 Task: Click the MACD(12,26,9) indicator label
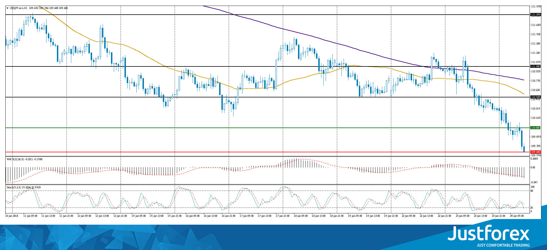pyautogui.click(x=15, y=159)
